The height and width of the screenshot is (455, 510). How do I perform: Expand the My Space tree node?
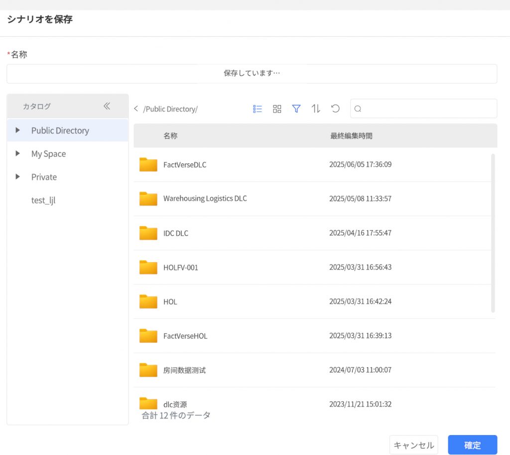18,154
